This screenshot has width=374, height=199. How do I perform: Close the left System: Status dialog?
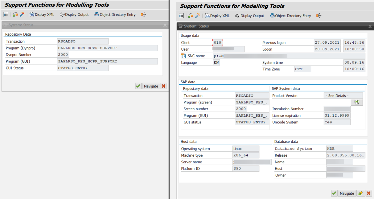[165, 25]
